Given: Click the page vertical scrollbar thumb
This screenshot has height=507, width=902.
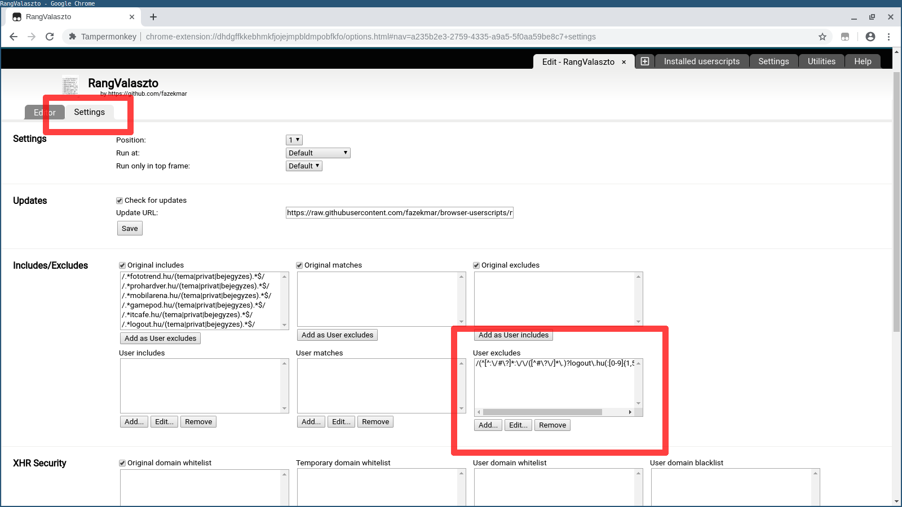Looking at the screenshot, I should tap(897, 202).
